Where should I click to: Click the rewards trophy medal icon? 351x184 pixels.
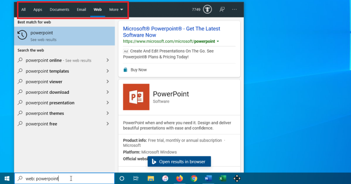[x=207, y=9]
